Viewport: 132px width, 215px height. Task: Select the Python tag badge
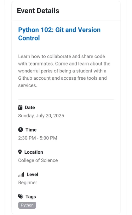pyautogui.click(x=27, y=205)
